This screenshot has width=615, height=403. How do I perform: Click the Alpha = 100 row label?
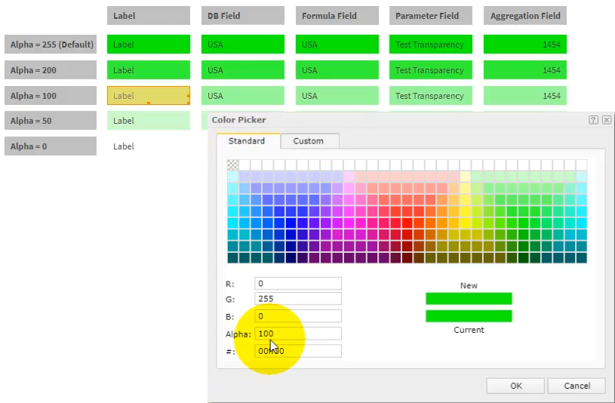click(51, 96)
